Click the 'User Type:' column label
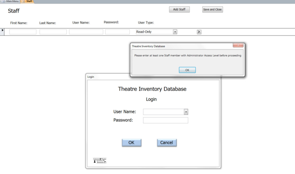Screen dimensions: 295x174 (146, 23)
